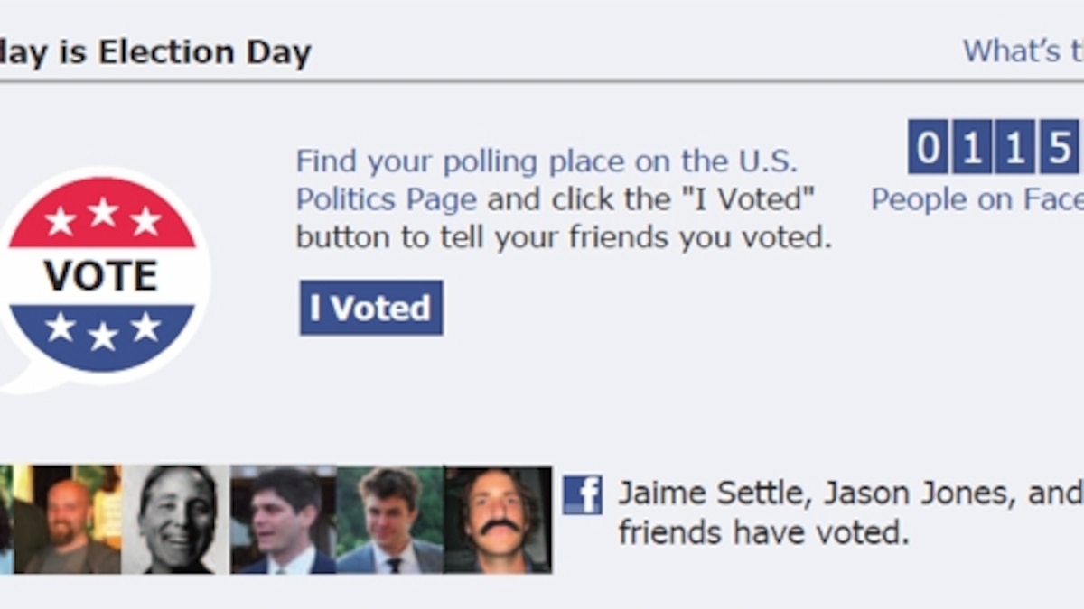The image size is (1084, 609).
Task: Click the 'People on Facebook' label
Action: [976, 198]
